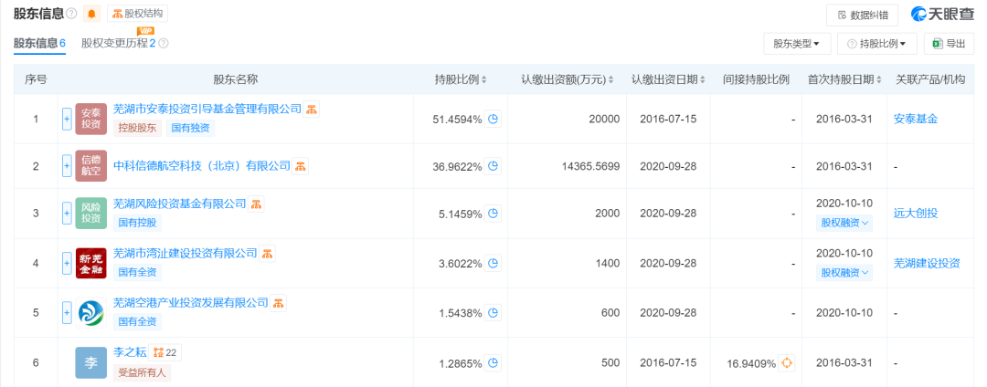Switch to 股东信息 6 tab

(x=39, y=43)
